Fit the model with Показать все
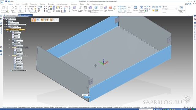196x110 pixels. (x=141, y=9)
